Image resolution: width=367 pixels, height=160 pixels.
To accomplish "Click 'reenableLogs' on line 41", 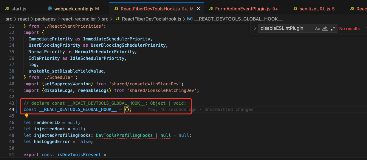I will tap(93, 90).
